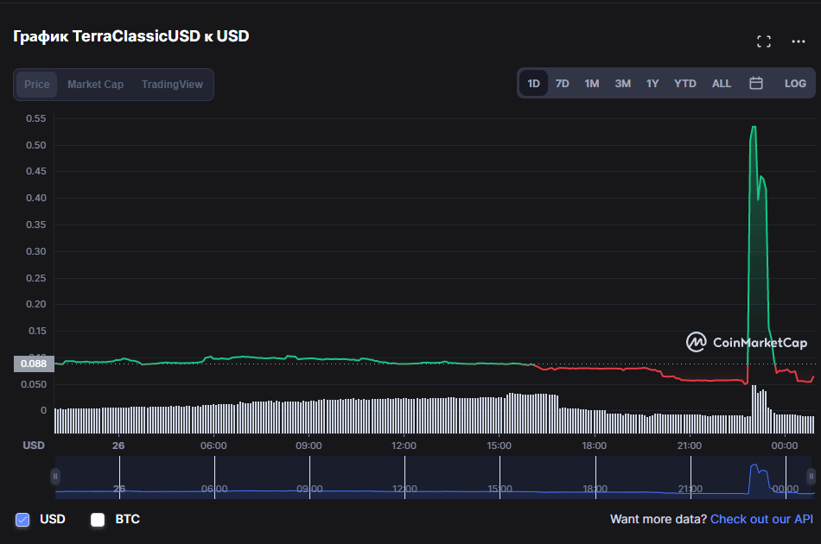Select the 7D time range

(563, 84)
